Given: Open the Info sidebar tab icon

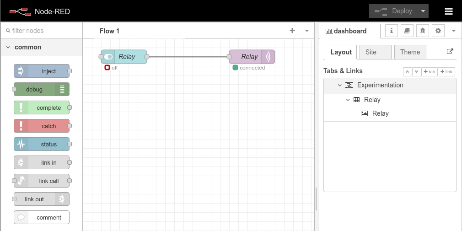Looking at the screenshot, I should (391, 31).
